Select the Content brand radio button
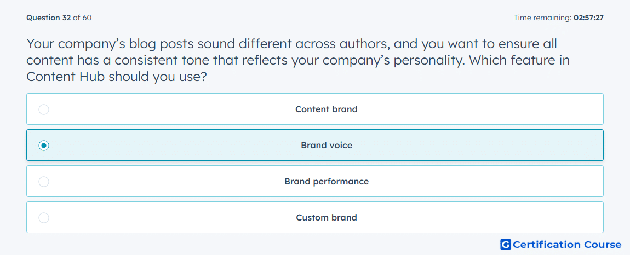This screenshot has width=630, height=255. [44, 109]
